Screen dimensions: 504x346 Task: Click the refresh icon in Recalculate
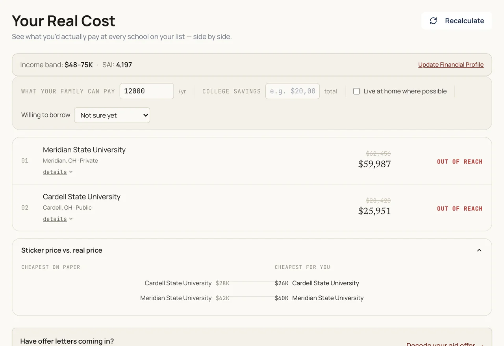pos(433,21)
